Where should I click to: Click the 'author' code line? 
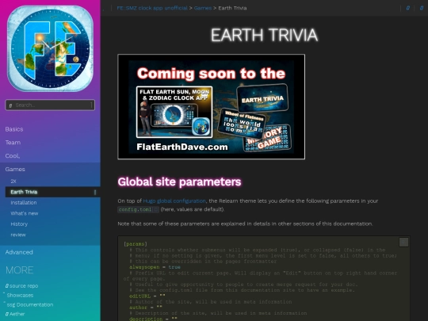coord(146,308)
